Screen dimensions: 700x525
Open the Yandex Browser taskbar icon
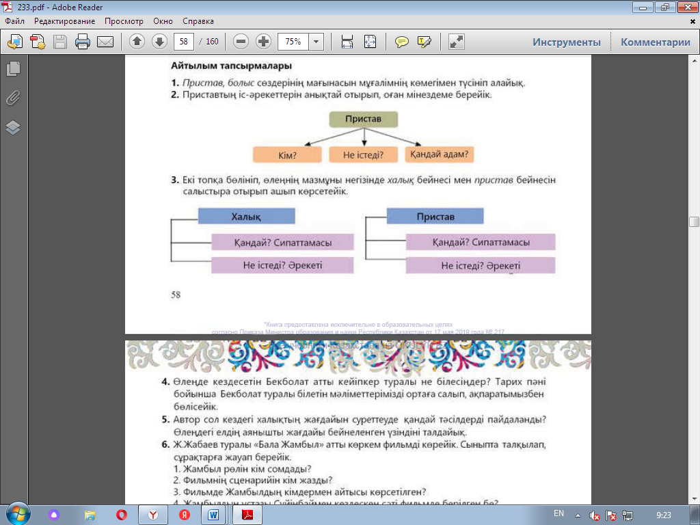click(x=152, y=515)
